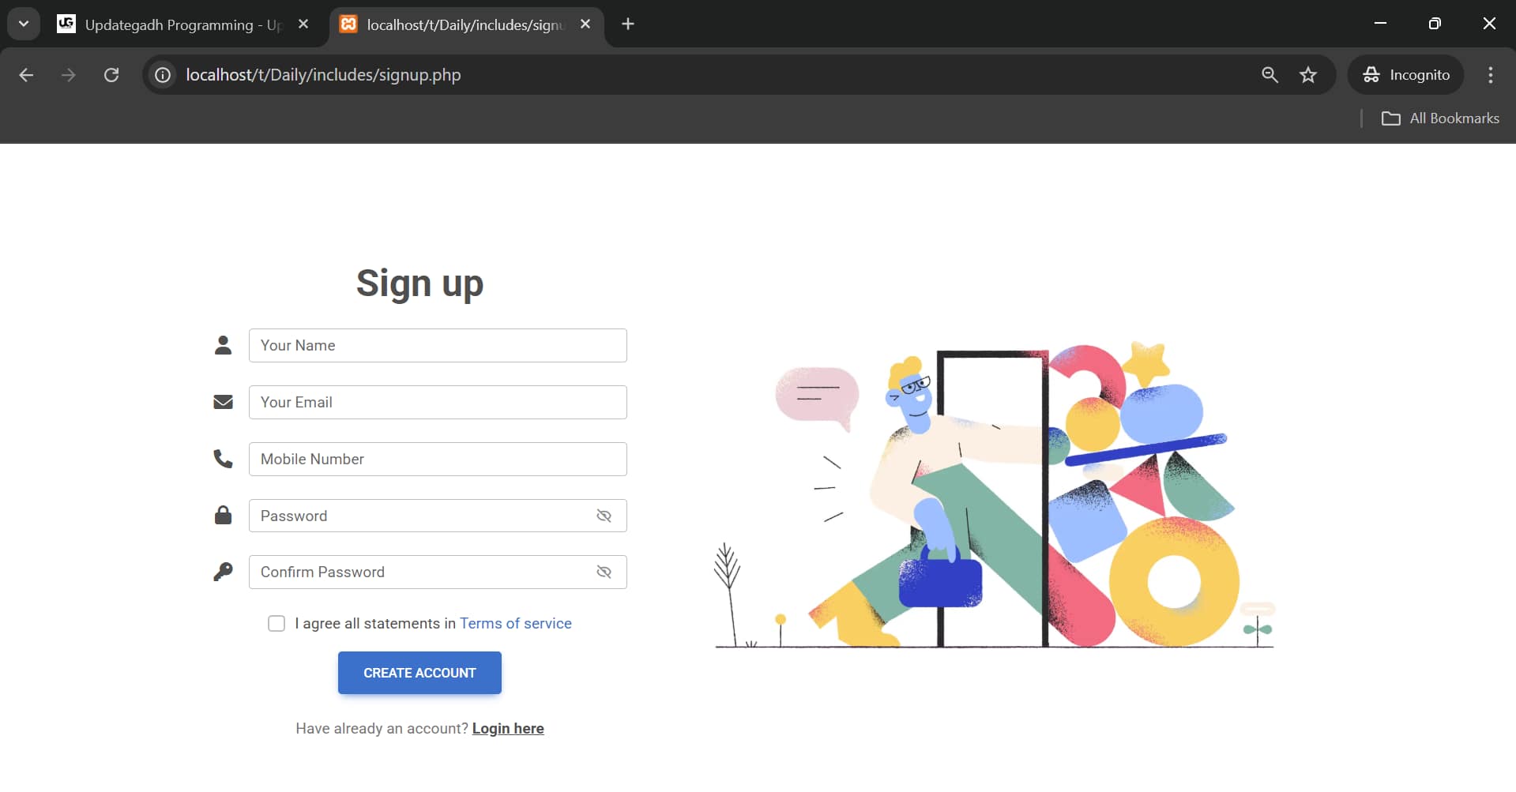This screenshot has width=1516, height=792.
Task: Open the zoom magnifier icon in address bar
Action: click(1270, 75)
